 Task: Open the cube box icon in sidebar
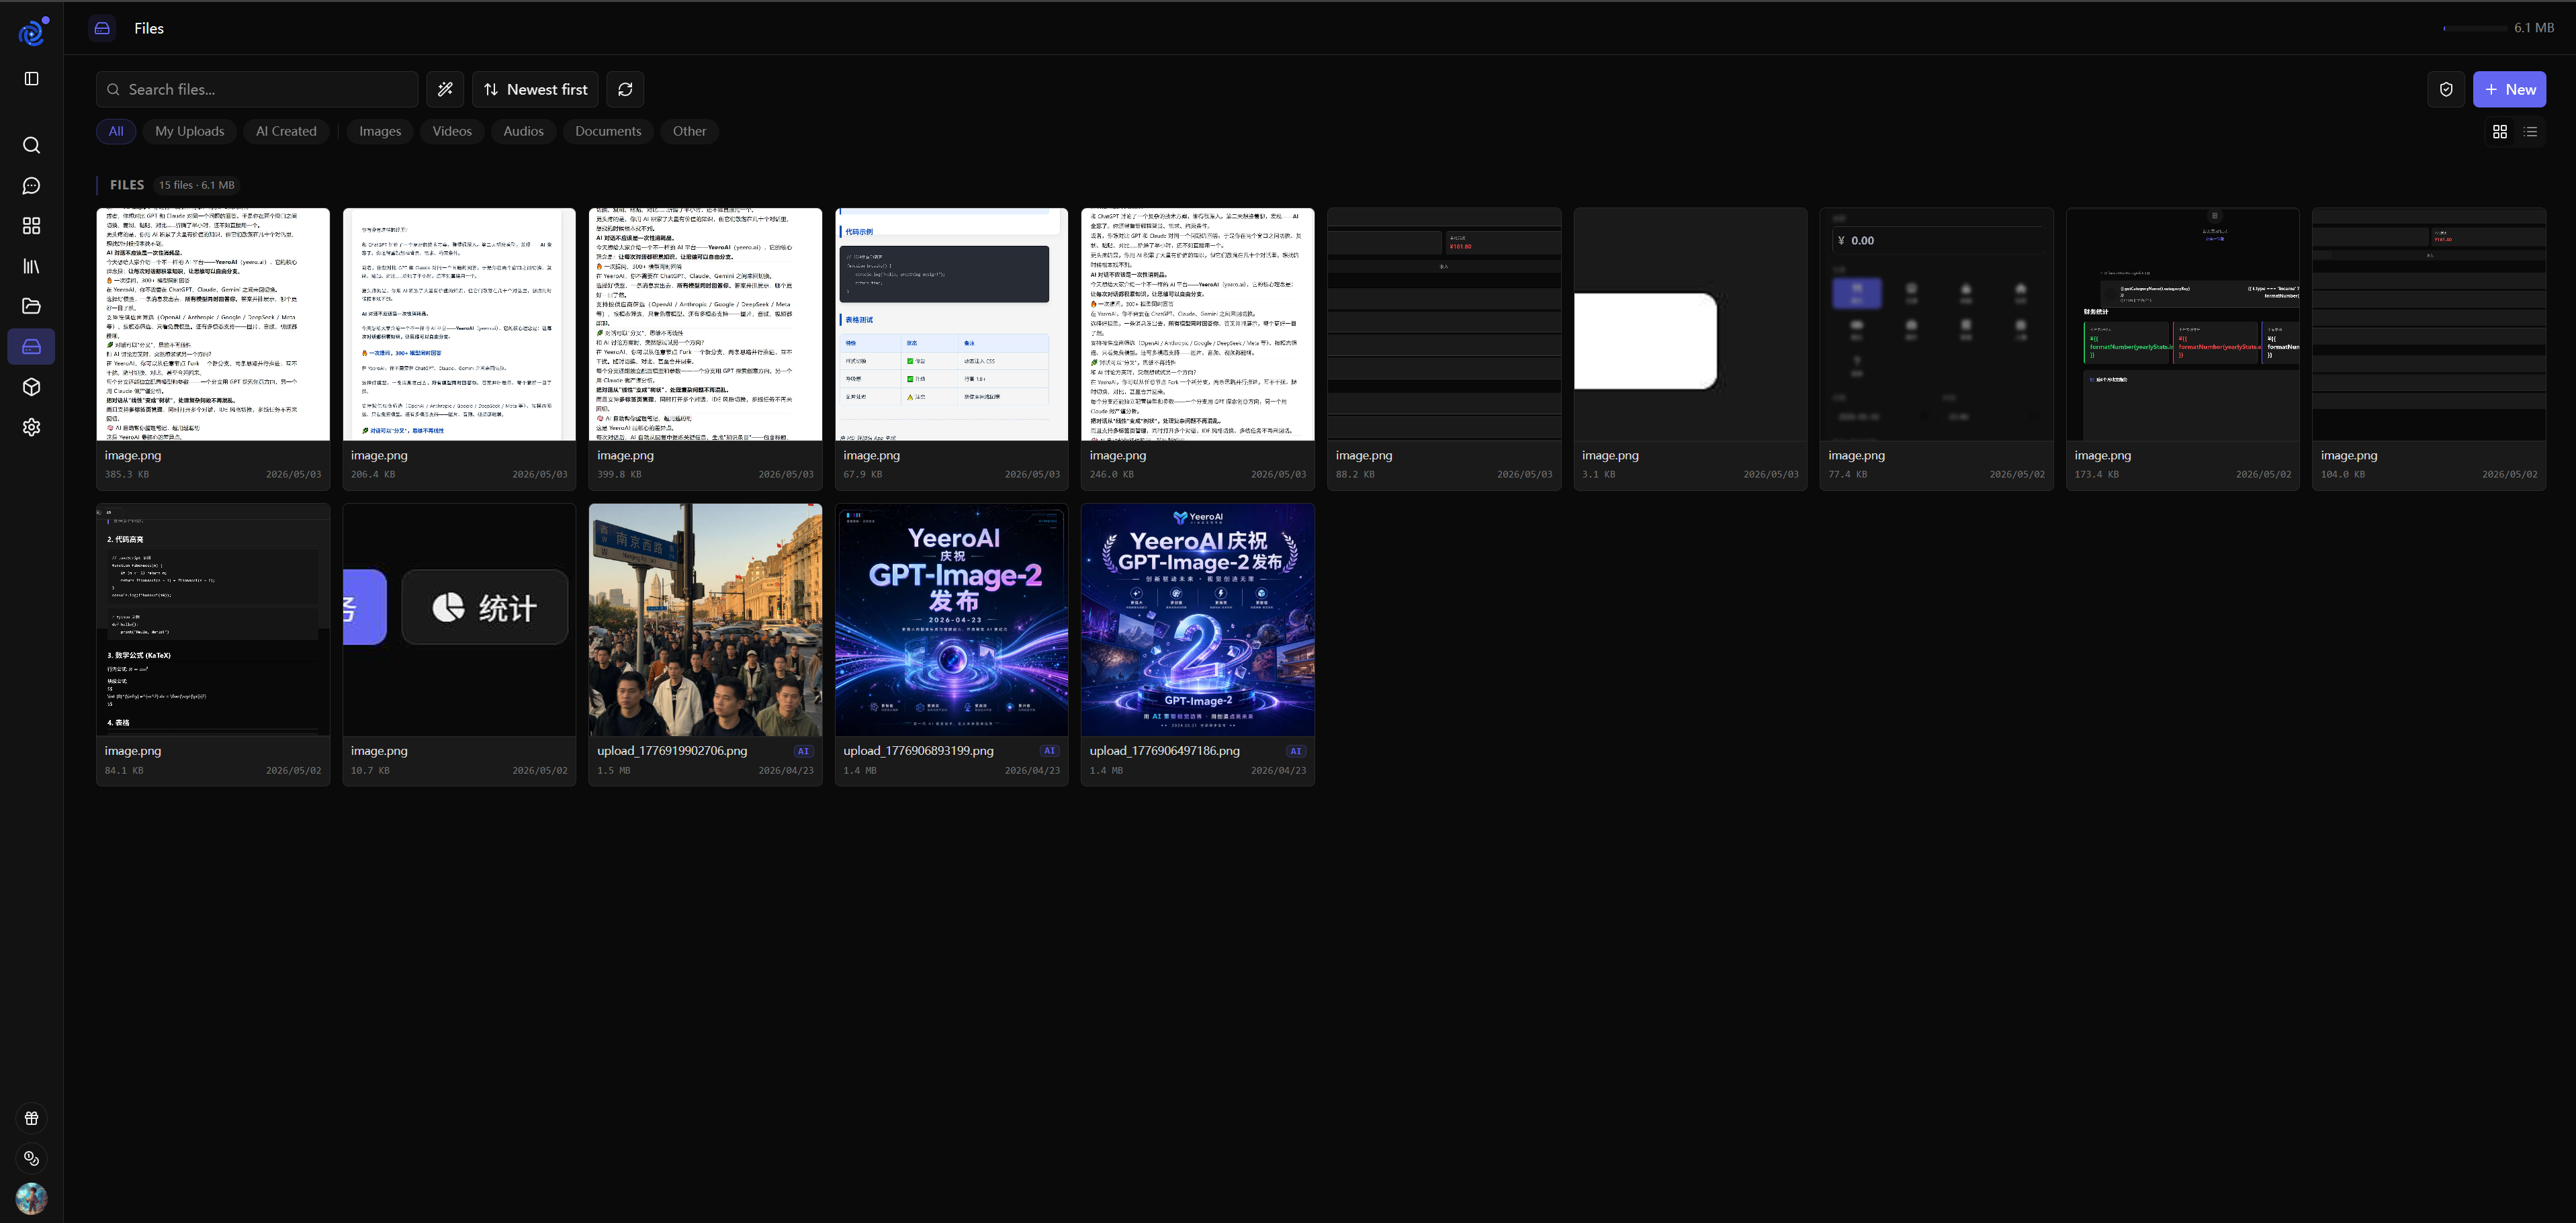pyautogui.click(x=31, y=387)
